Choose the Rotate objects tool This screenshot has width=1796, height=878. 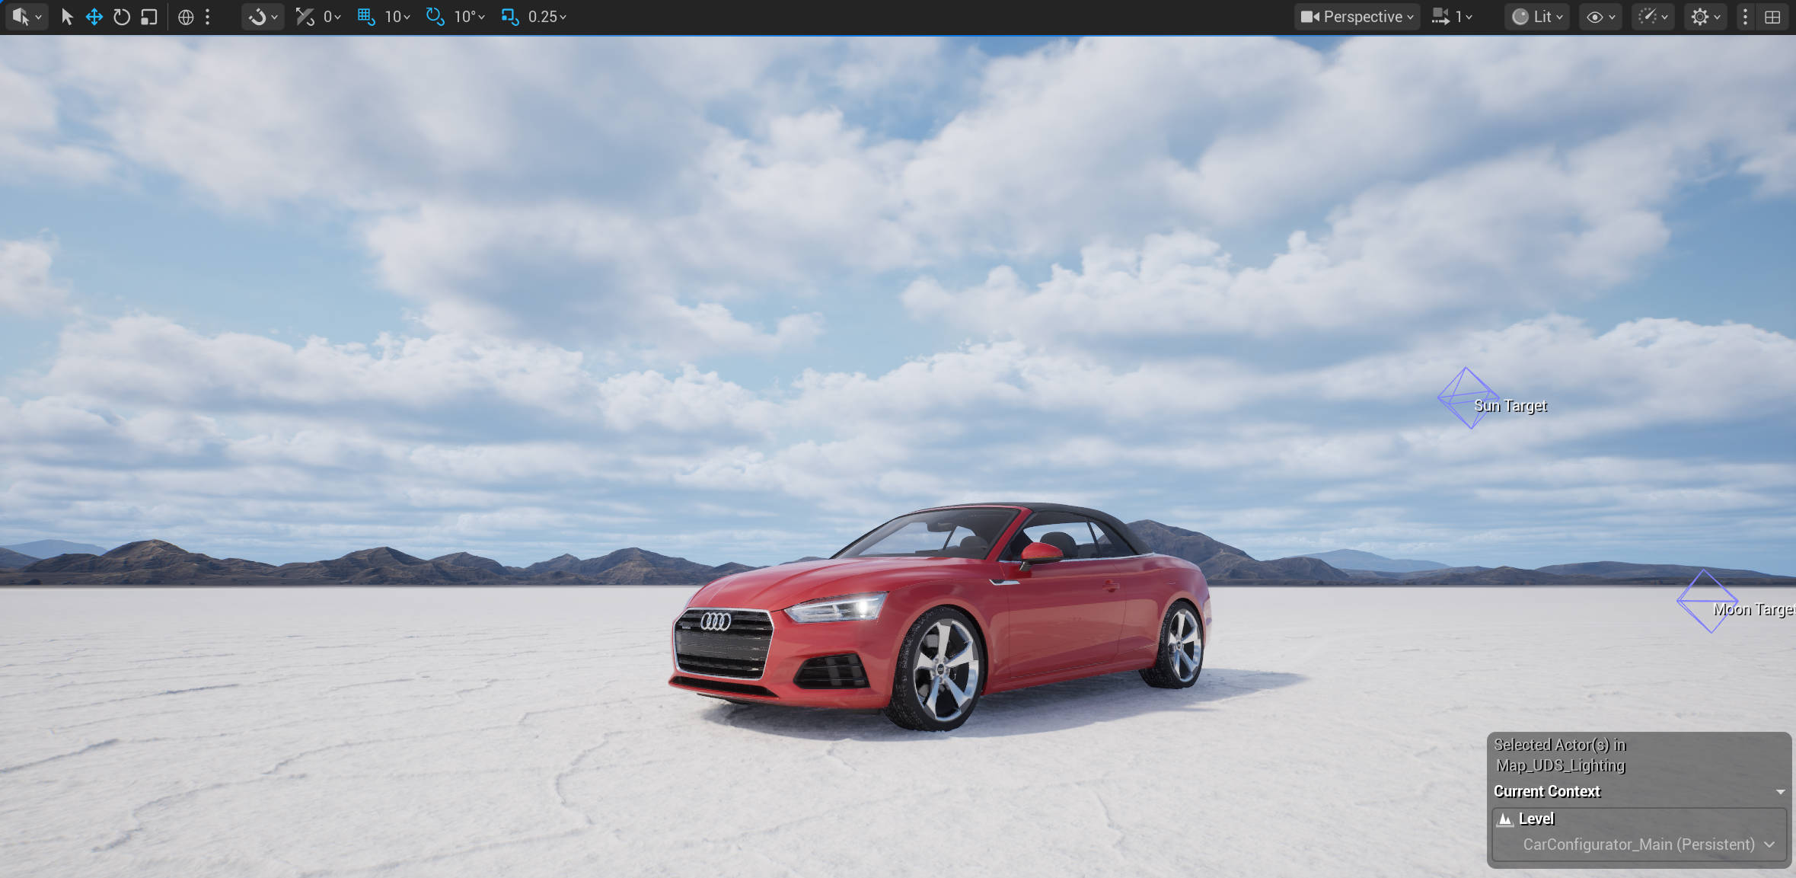pyautogui.click(x=122, y=17)
